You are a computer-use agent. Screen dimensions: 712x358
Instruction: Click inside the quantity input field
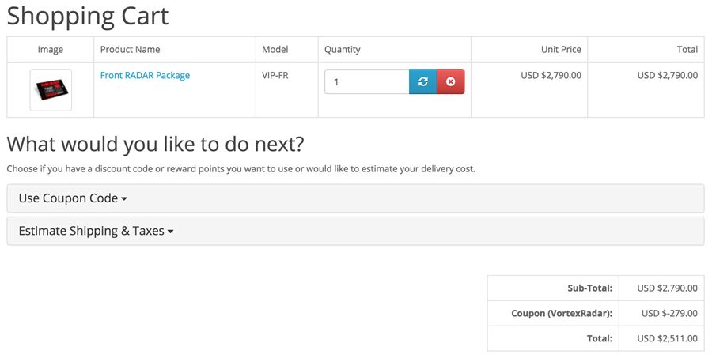click(x=367, y=81)
